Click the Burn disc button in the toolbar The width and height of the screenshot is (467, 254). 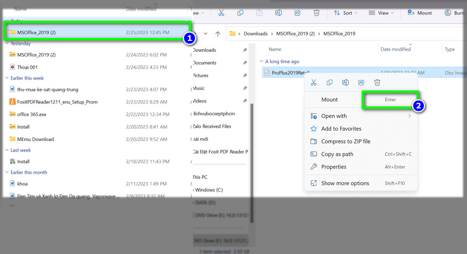coord(454,13)
